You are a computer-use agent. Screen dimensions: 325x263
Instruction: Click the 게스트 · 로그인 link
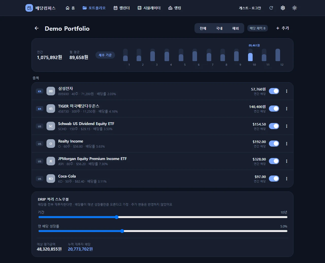pos(250,8)
